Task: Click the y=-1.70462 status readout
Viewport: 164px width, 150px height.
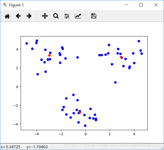Action: pos(37,147)
